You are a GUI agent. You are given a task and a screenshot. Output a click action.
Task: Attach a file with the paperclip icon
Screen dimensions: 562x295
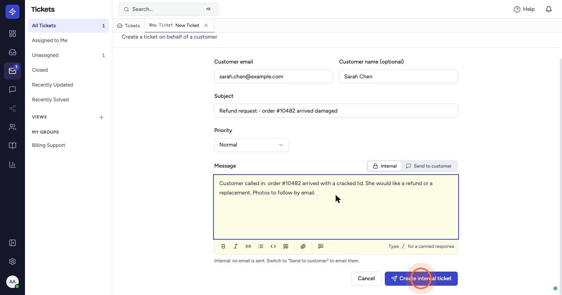click(x=303, y=246)
